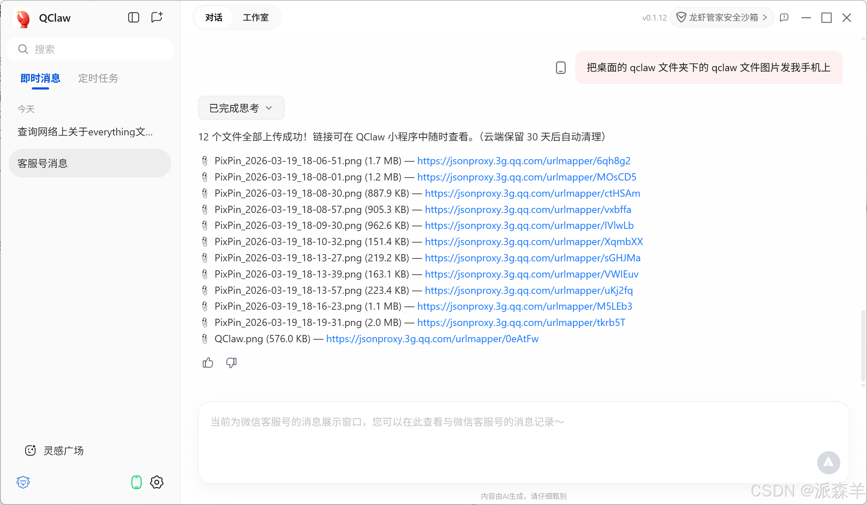Expand the 已完成思考 thinking section
The width and height of the screenshot is (867, 505).
click(x=241, y=108)
